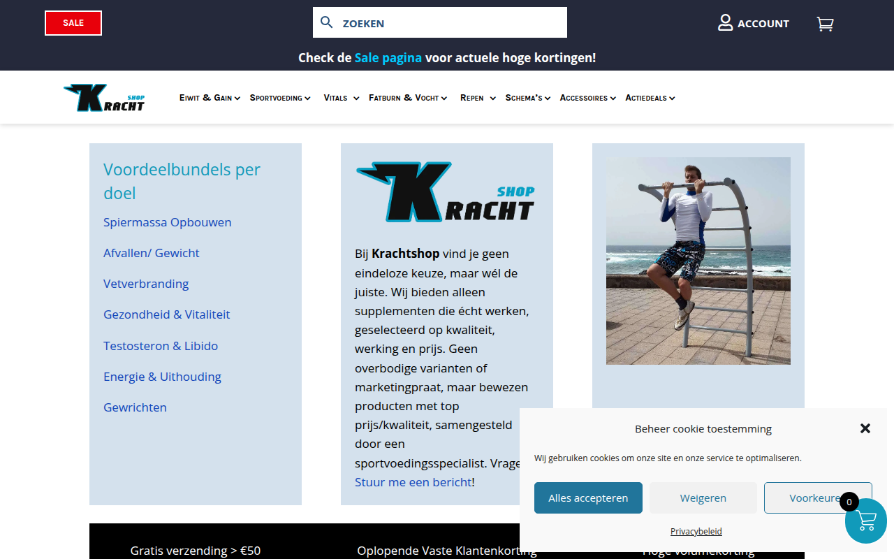Open the Accessoires menu
The height and width of the screenshot is (559, 894).
pos(587,98)
